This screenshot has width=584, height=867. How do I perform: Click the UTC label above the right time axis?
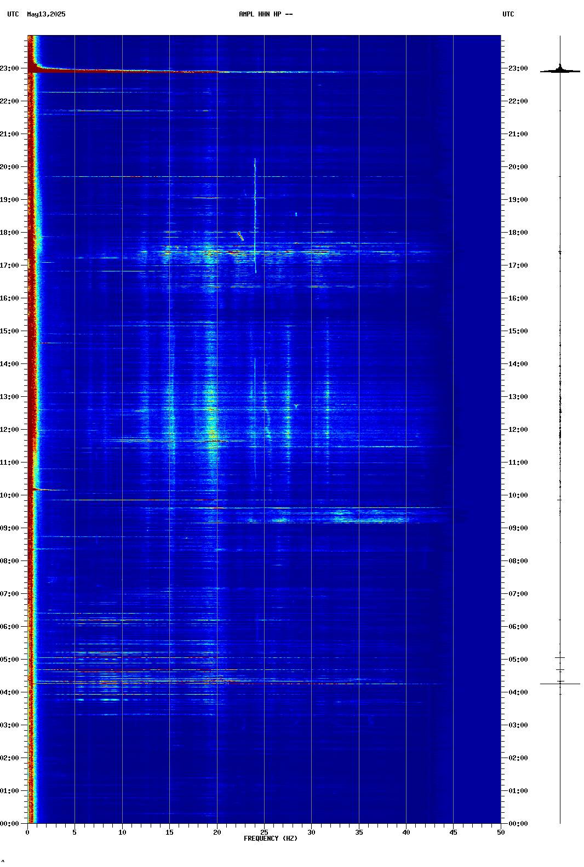coord(508,14)
